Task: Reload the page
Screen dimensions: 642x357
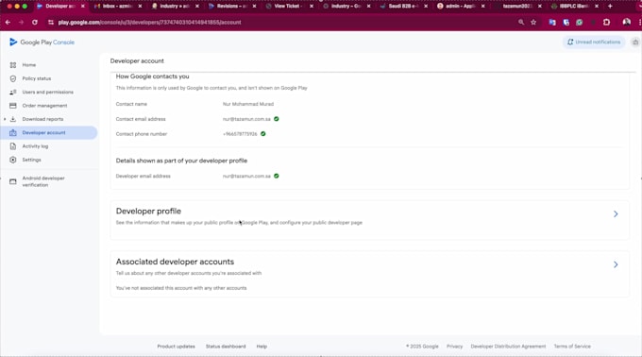Action: tap(35, 22)
